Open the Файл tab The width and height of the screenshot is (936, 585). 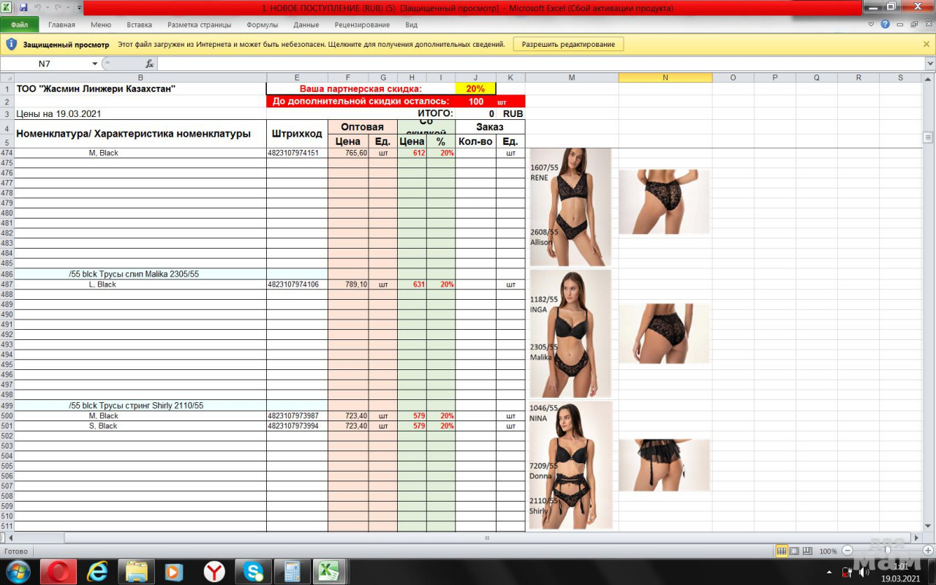pyautogui.click(x=20, y=25)
